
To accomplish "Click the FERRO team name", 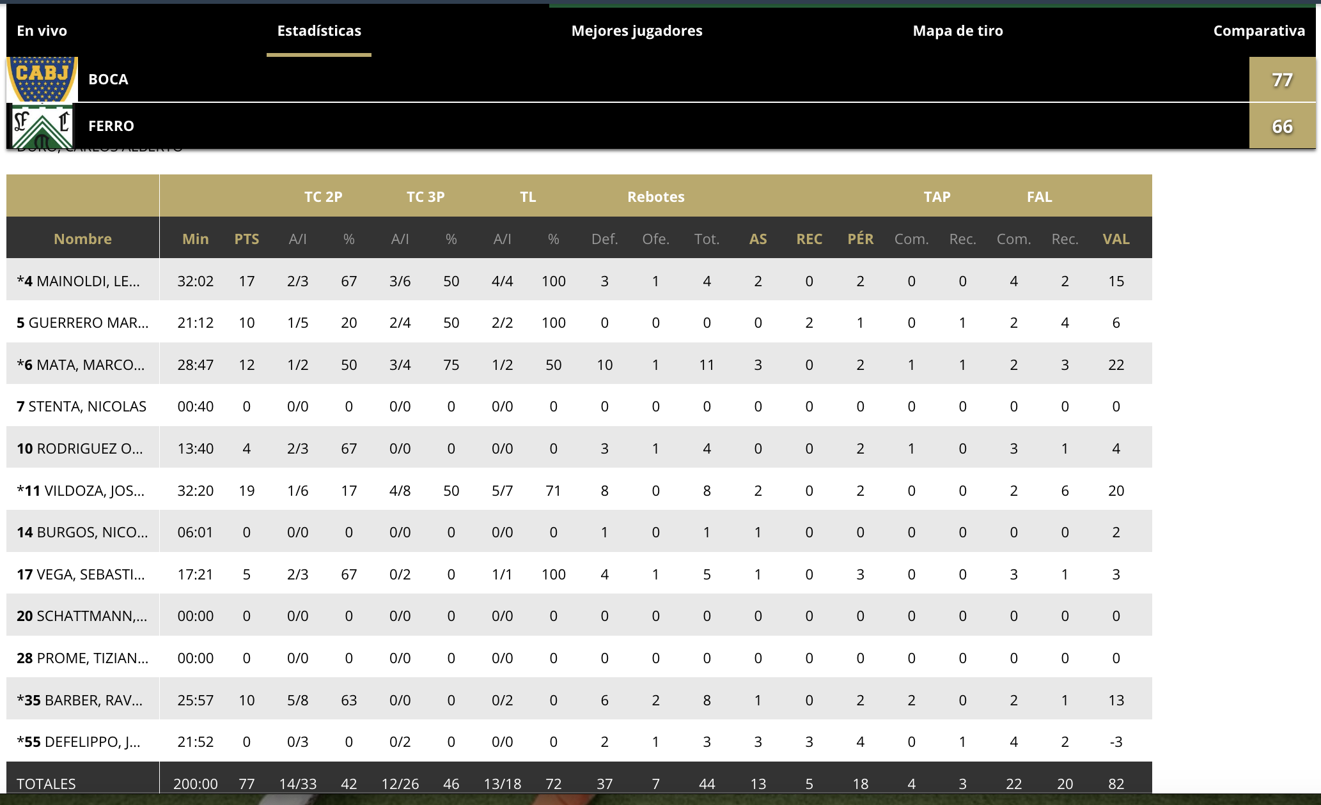I will pos(111,126).
